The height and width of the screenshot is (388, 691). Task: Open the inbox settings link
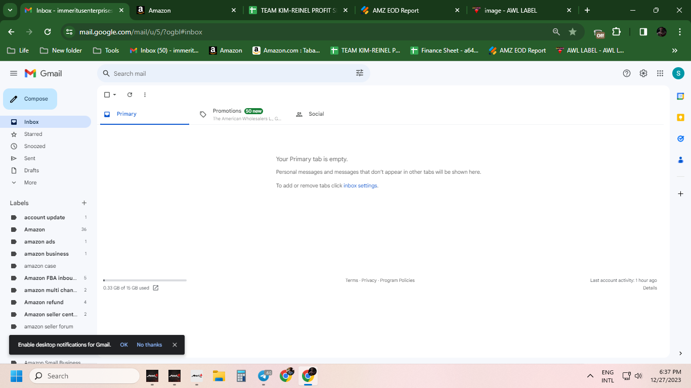click(x=360, y=185)
